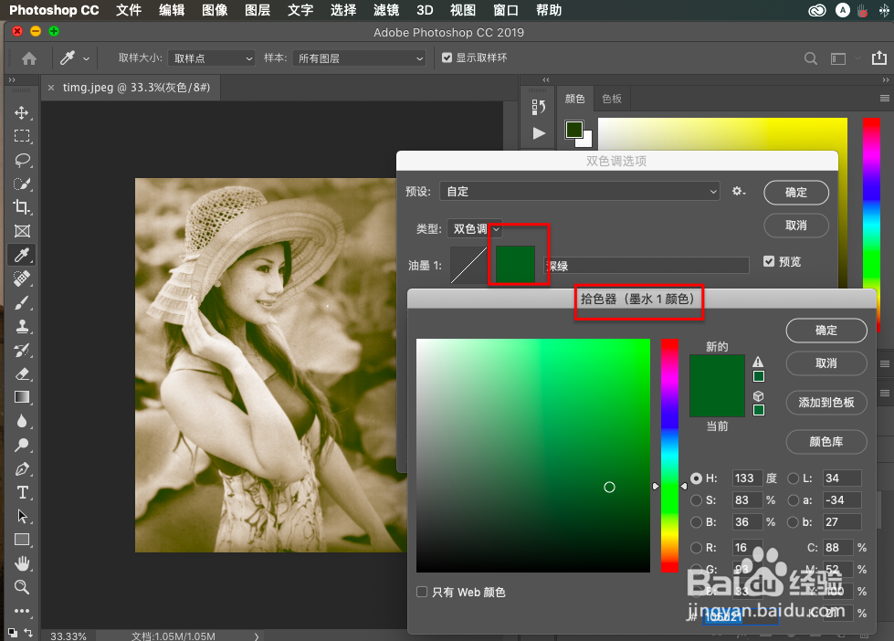This screenshot has height=641, width=894.
Task: Open the Edit Toolbar three-dots menu
Action: tap(22, 611)
